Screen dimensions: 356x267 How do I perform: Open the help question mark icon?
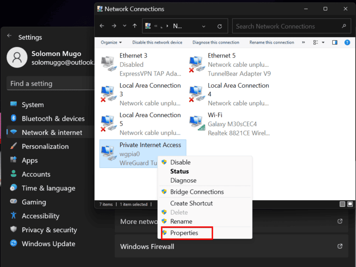pyautogui.click(x=347, y=42)
